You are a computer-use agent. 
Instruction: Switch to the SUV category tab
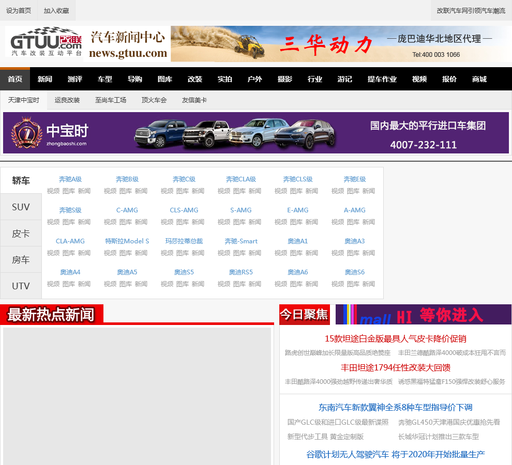[x=21, y=207]
